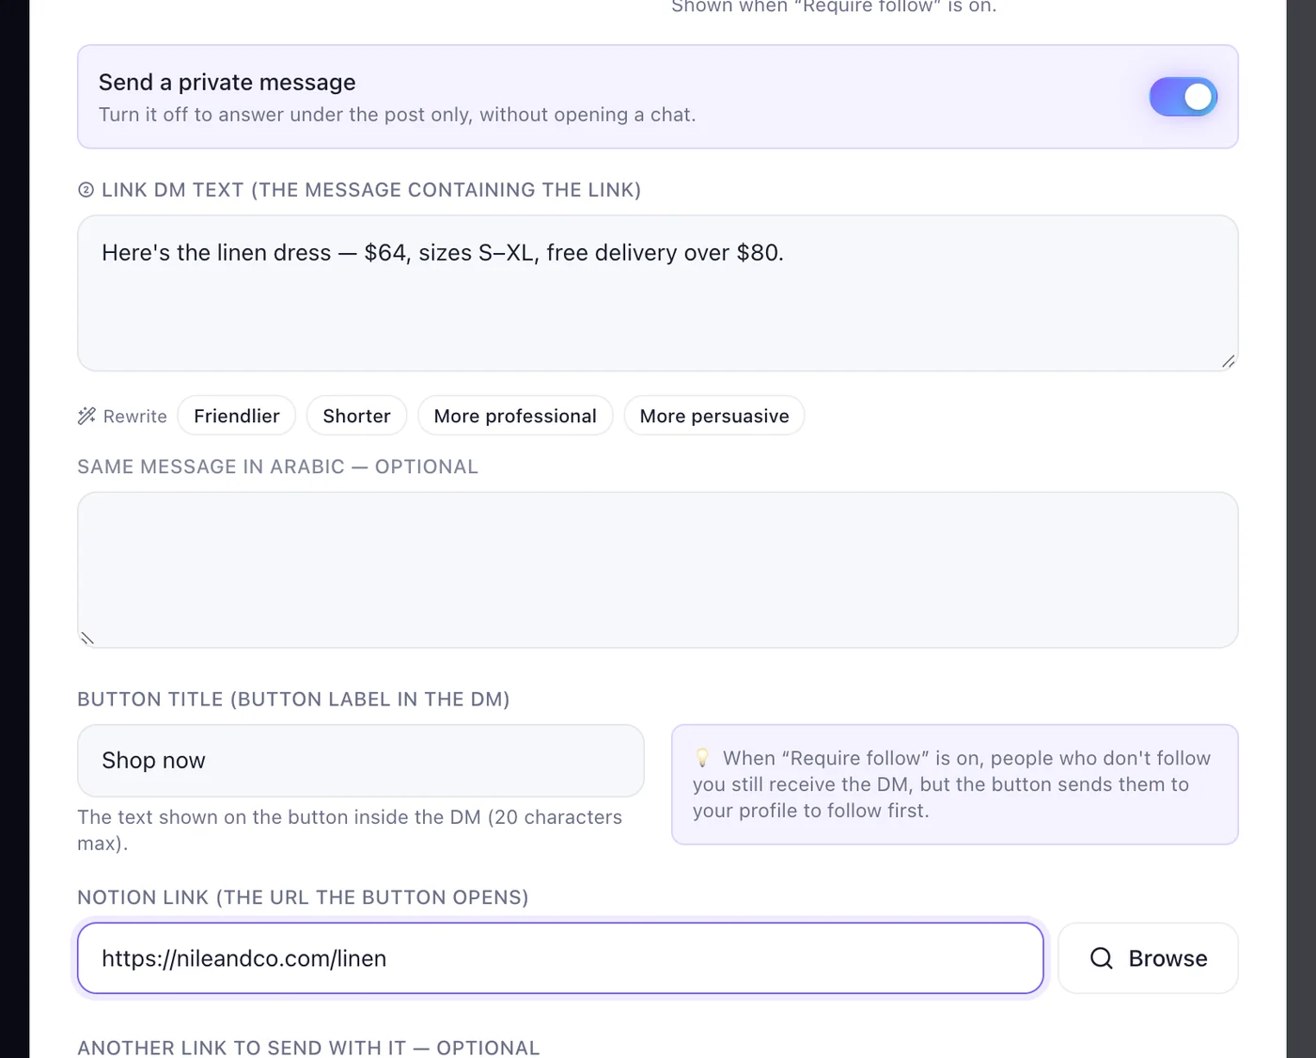The width and height of the screenshot is (1316, 1058).
Task: Click the 20 characters max hint text
Action: tap(350, 829)
